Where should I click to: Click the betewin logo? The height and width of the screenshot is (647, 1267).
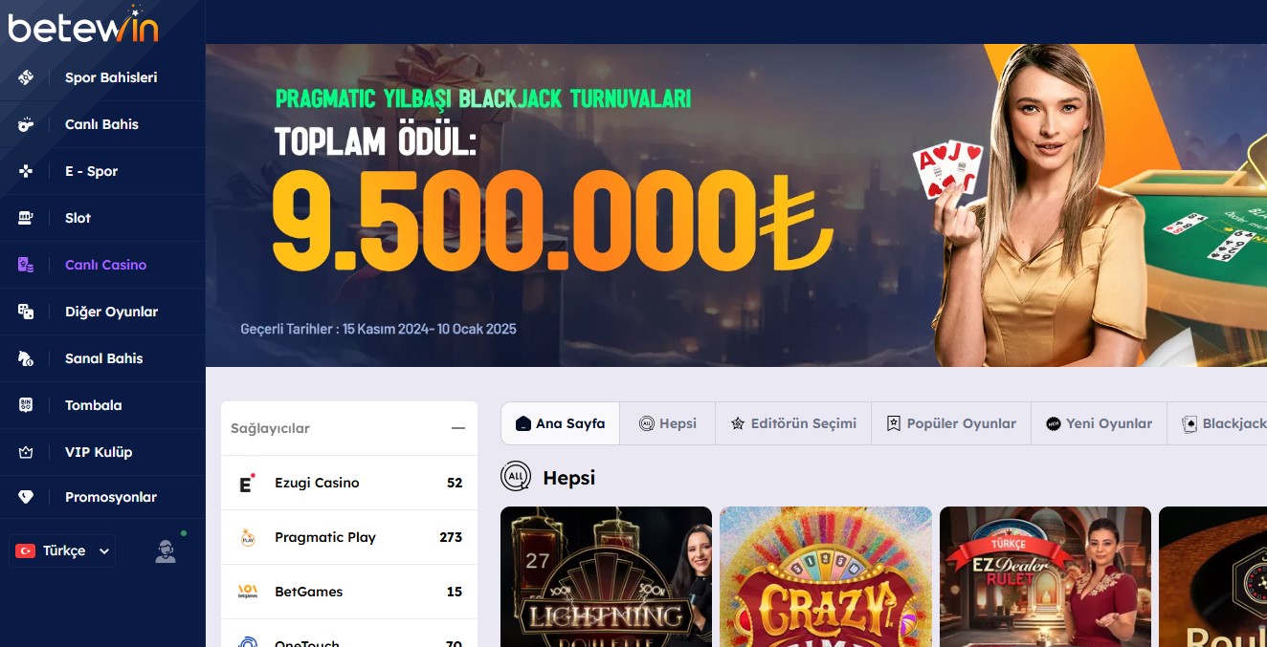(x=83, y=25)
